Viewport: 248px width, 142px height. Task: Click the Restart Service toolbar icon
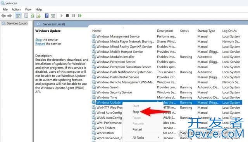point(80,15)
